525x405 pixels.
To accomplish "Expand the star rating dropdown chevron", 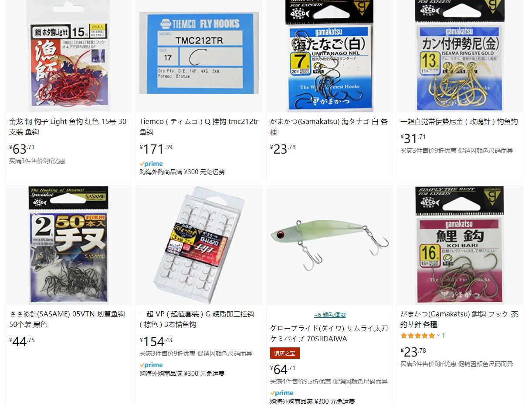I will tap(438, 336).
